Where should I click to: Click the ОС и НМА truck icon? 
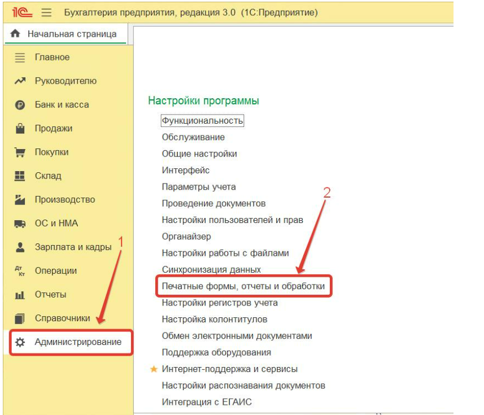pyautogui.click(x=20, y=224)
